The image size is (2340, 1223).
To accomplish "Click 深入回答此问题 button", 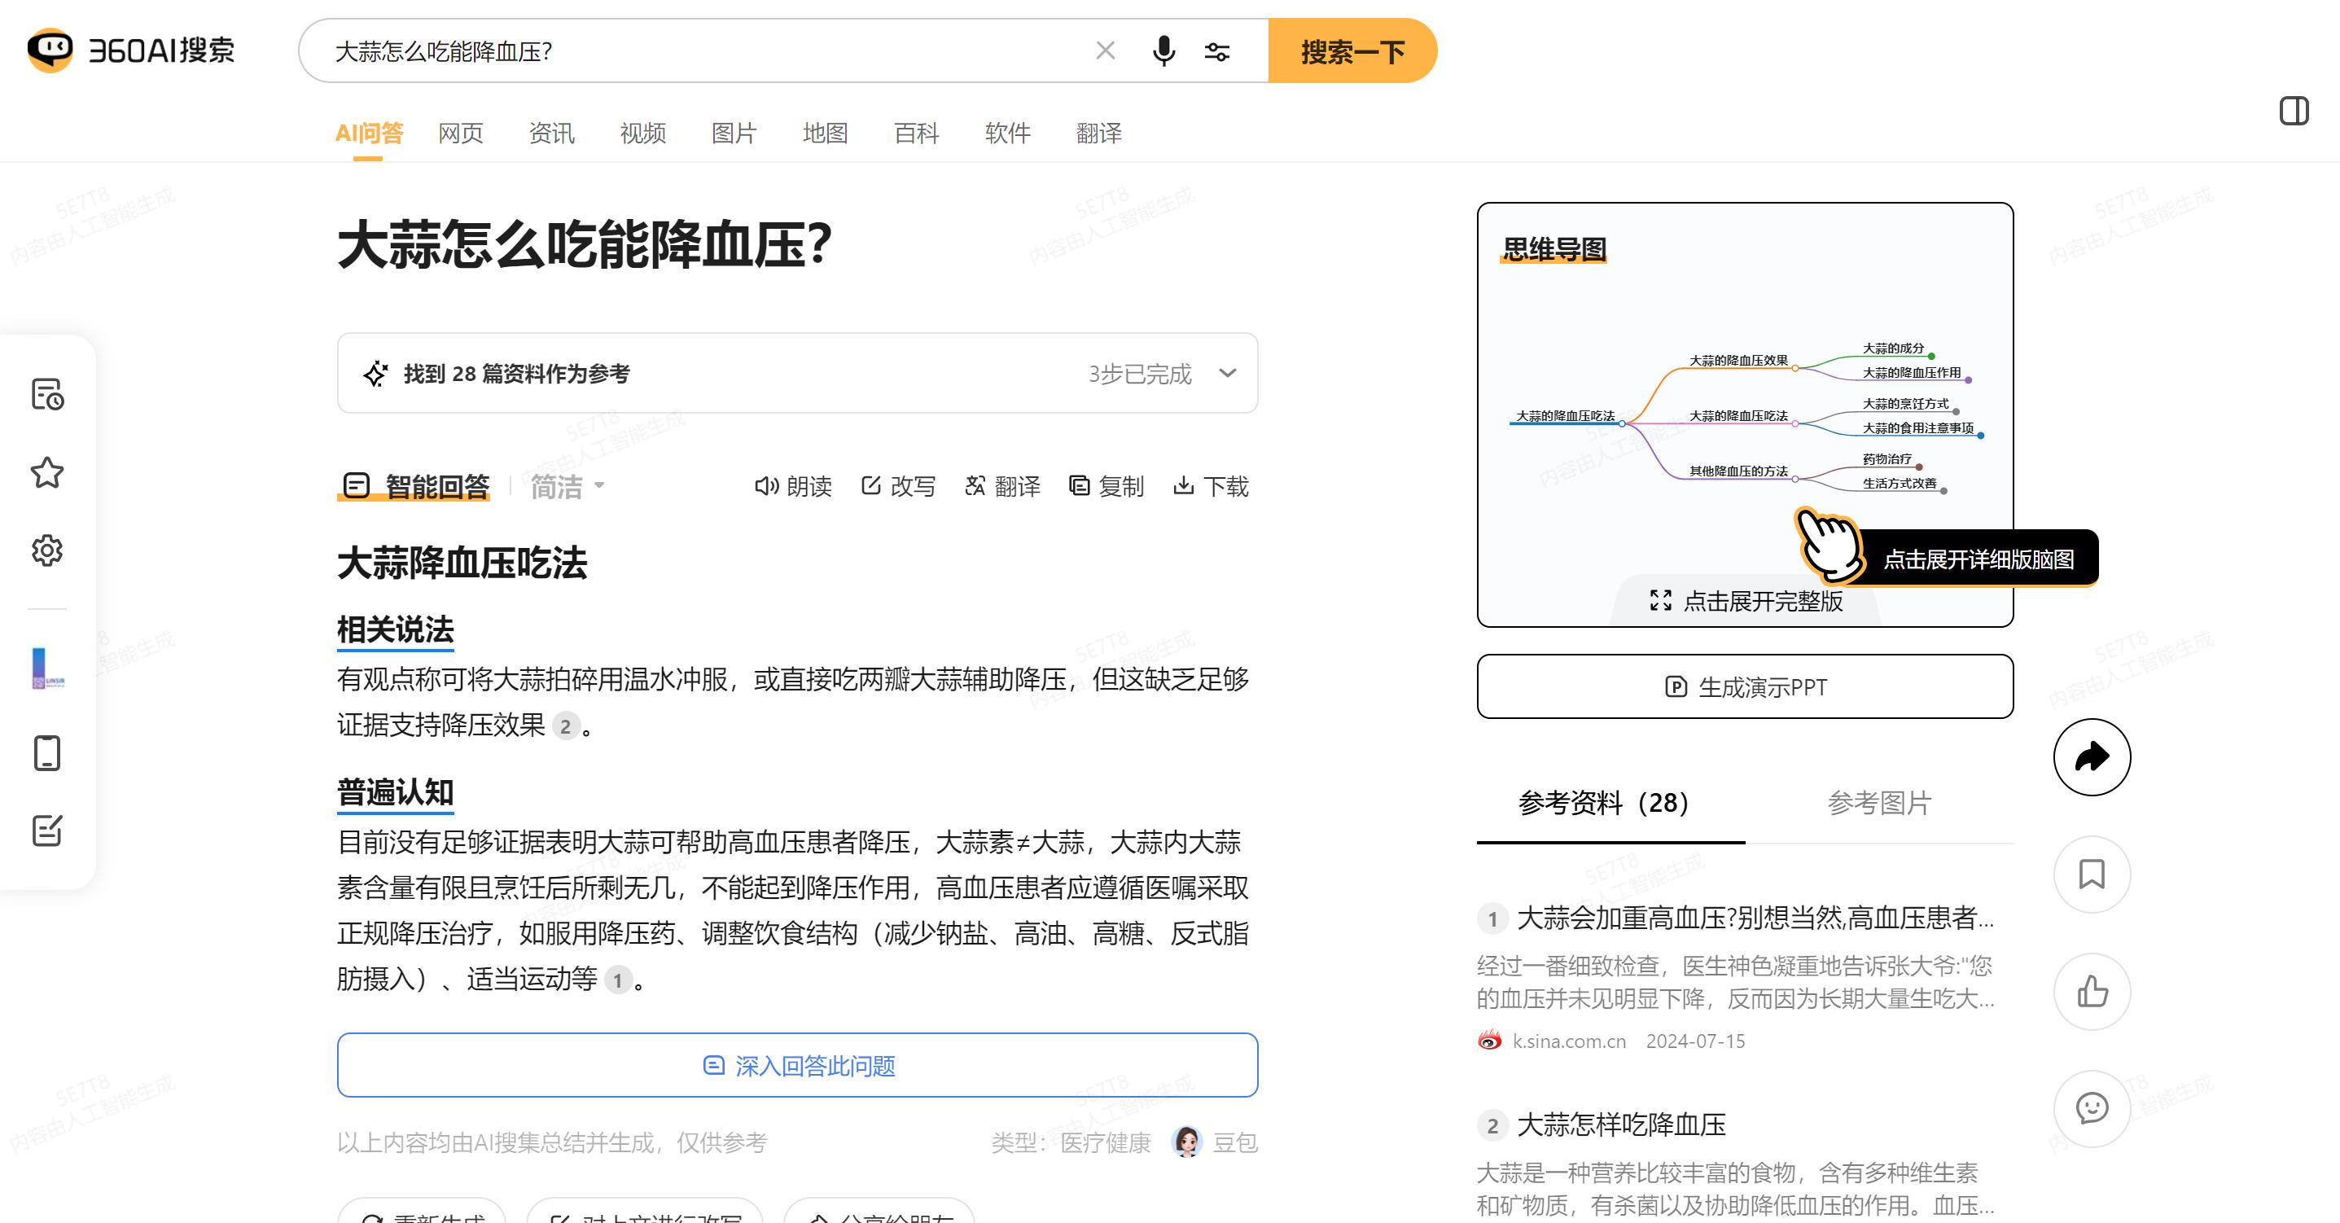I will 798,1065.
